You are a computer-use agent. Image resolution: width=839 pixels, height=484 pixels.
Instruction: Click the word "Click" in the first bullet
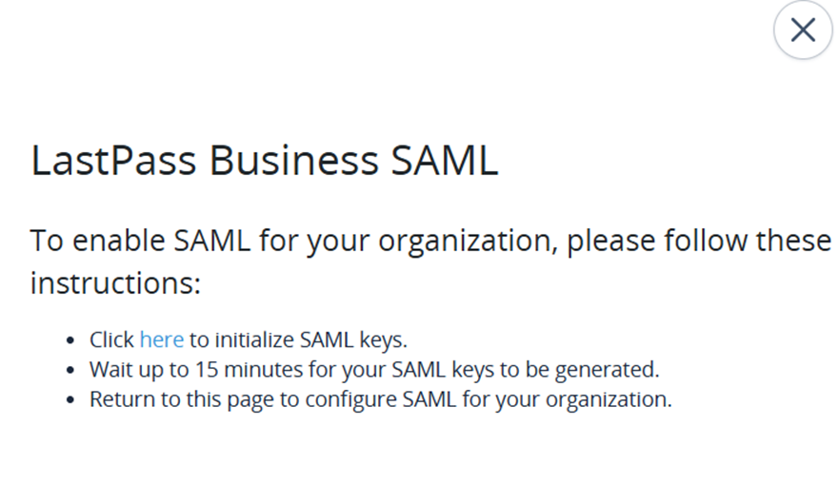tap(112, 339)
